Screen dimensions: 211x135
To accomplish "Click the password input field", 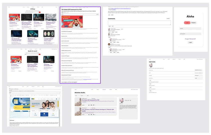I will point(190,34).
